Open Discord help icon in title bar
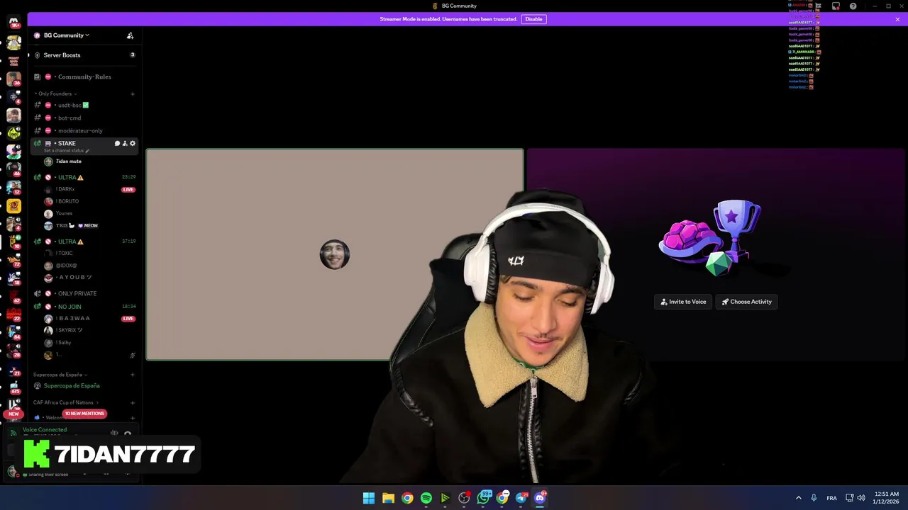This screenshot has width=908, height=510. point(853,6)
